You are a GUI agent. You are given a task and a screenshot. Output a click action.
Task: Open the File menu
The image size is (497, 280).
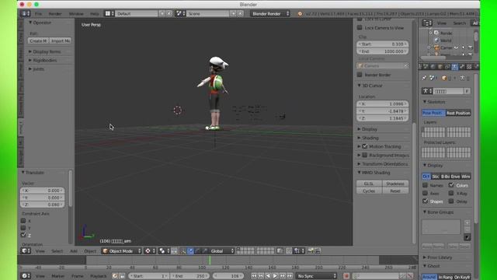tap(38, 14)
